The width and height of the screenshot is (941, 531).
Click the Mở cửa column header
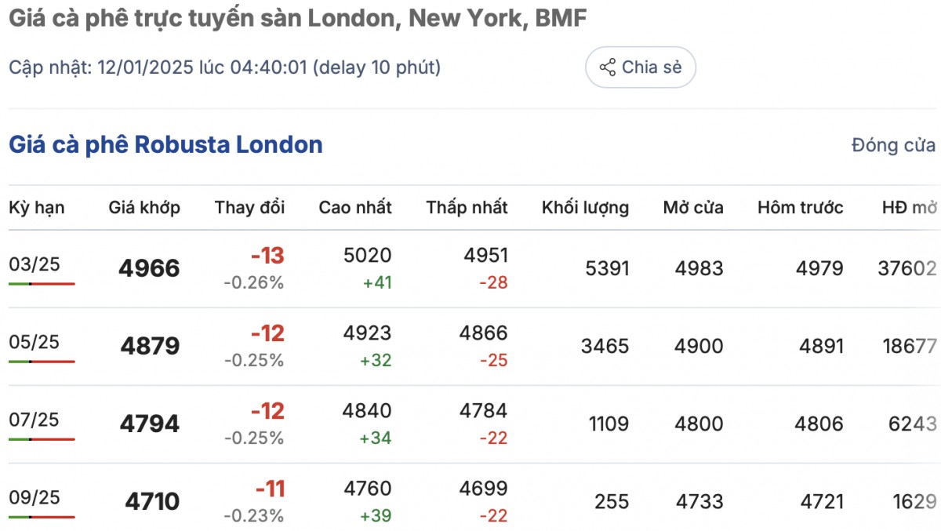[x=693, y=208]
